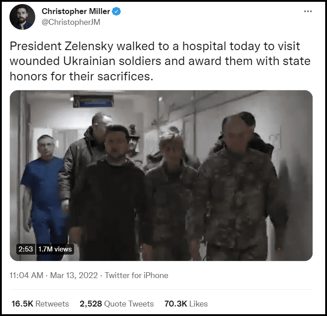Click the Christopher Miller display name
The width and height of the screenshot is (327, 316).
coord(76,11)
